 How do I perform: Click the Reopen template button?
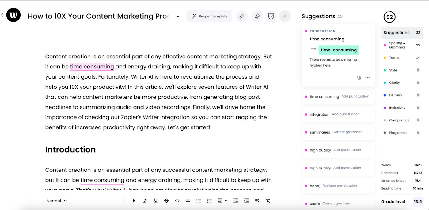click(210, 16)
